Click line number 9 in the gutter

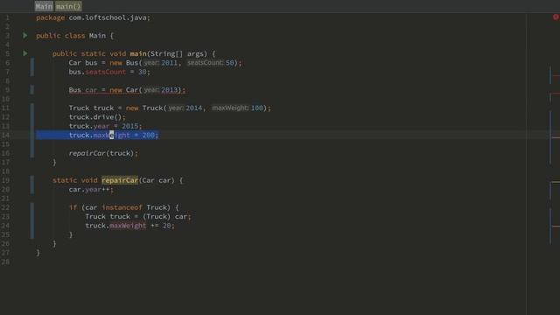8,90
